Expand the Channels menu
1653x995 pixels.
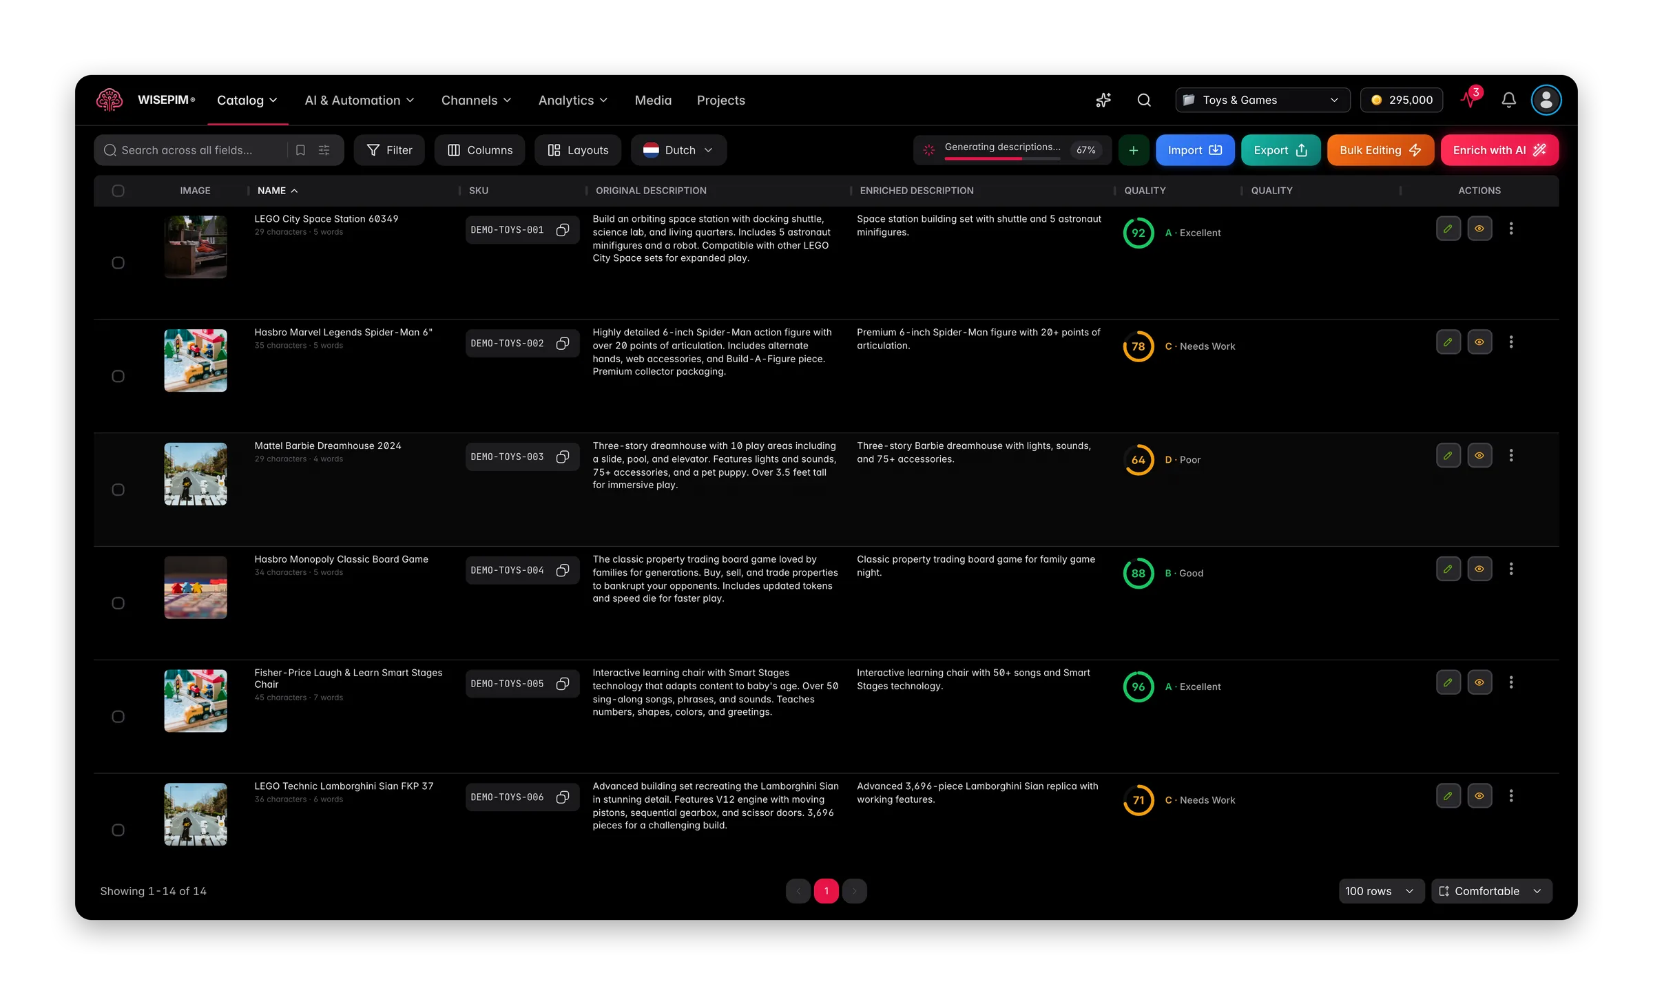pyautogui.click(x=477, y=101)
